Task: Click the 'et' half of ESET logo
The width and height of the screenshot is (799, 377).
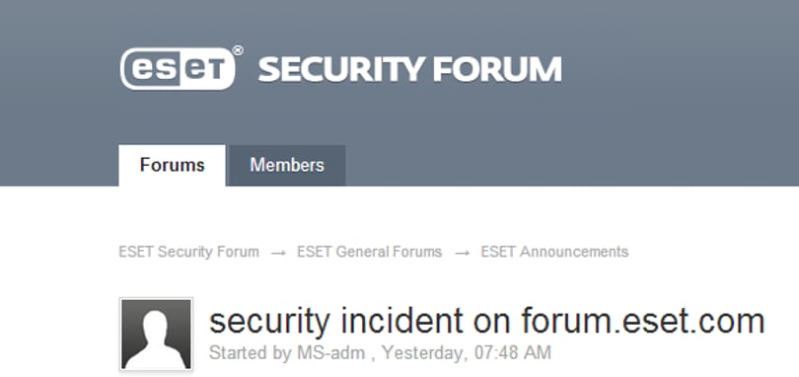Action: (204, 69)
